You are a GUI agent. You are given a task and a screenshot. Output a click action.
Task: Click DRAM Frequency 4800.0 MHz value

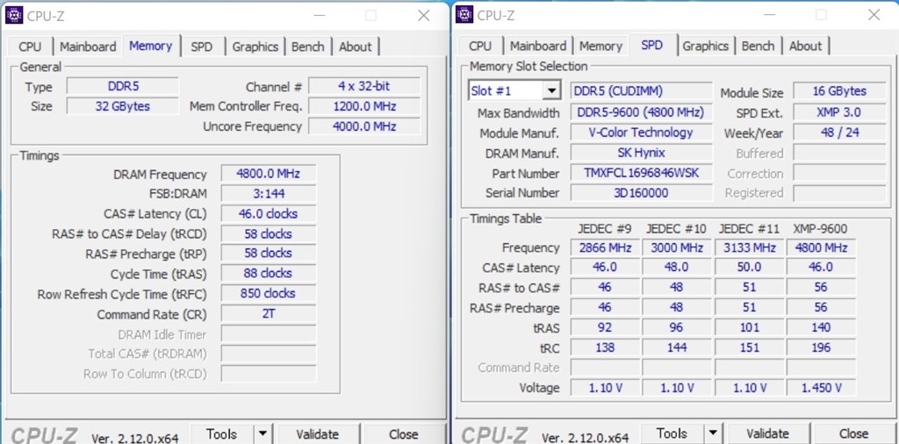[x=268, y=174]
